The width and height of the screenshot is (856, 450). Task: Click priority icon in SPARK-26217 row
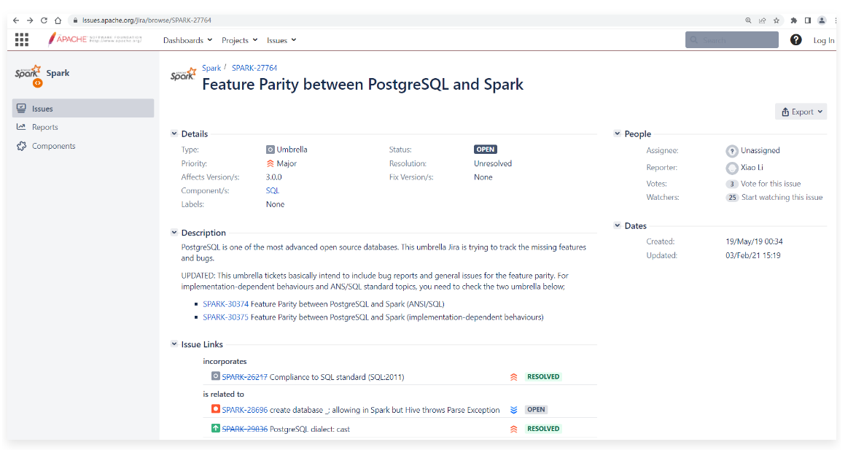tap(514, 377)
